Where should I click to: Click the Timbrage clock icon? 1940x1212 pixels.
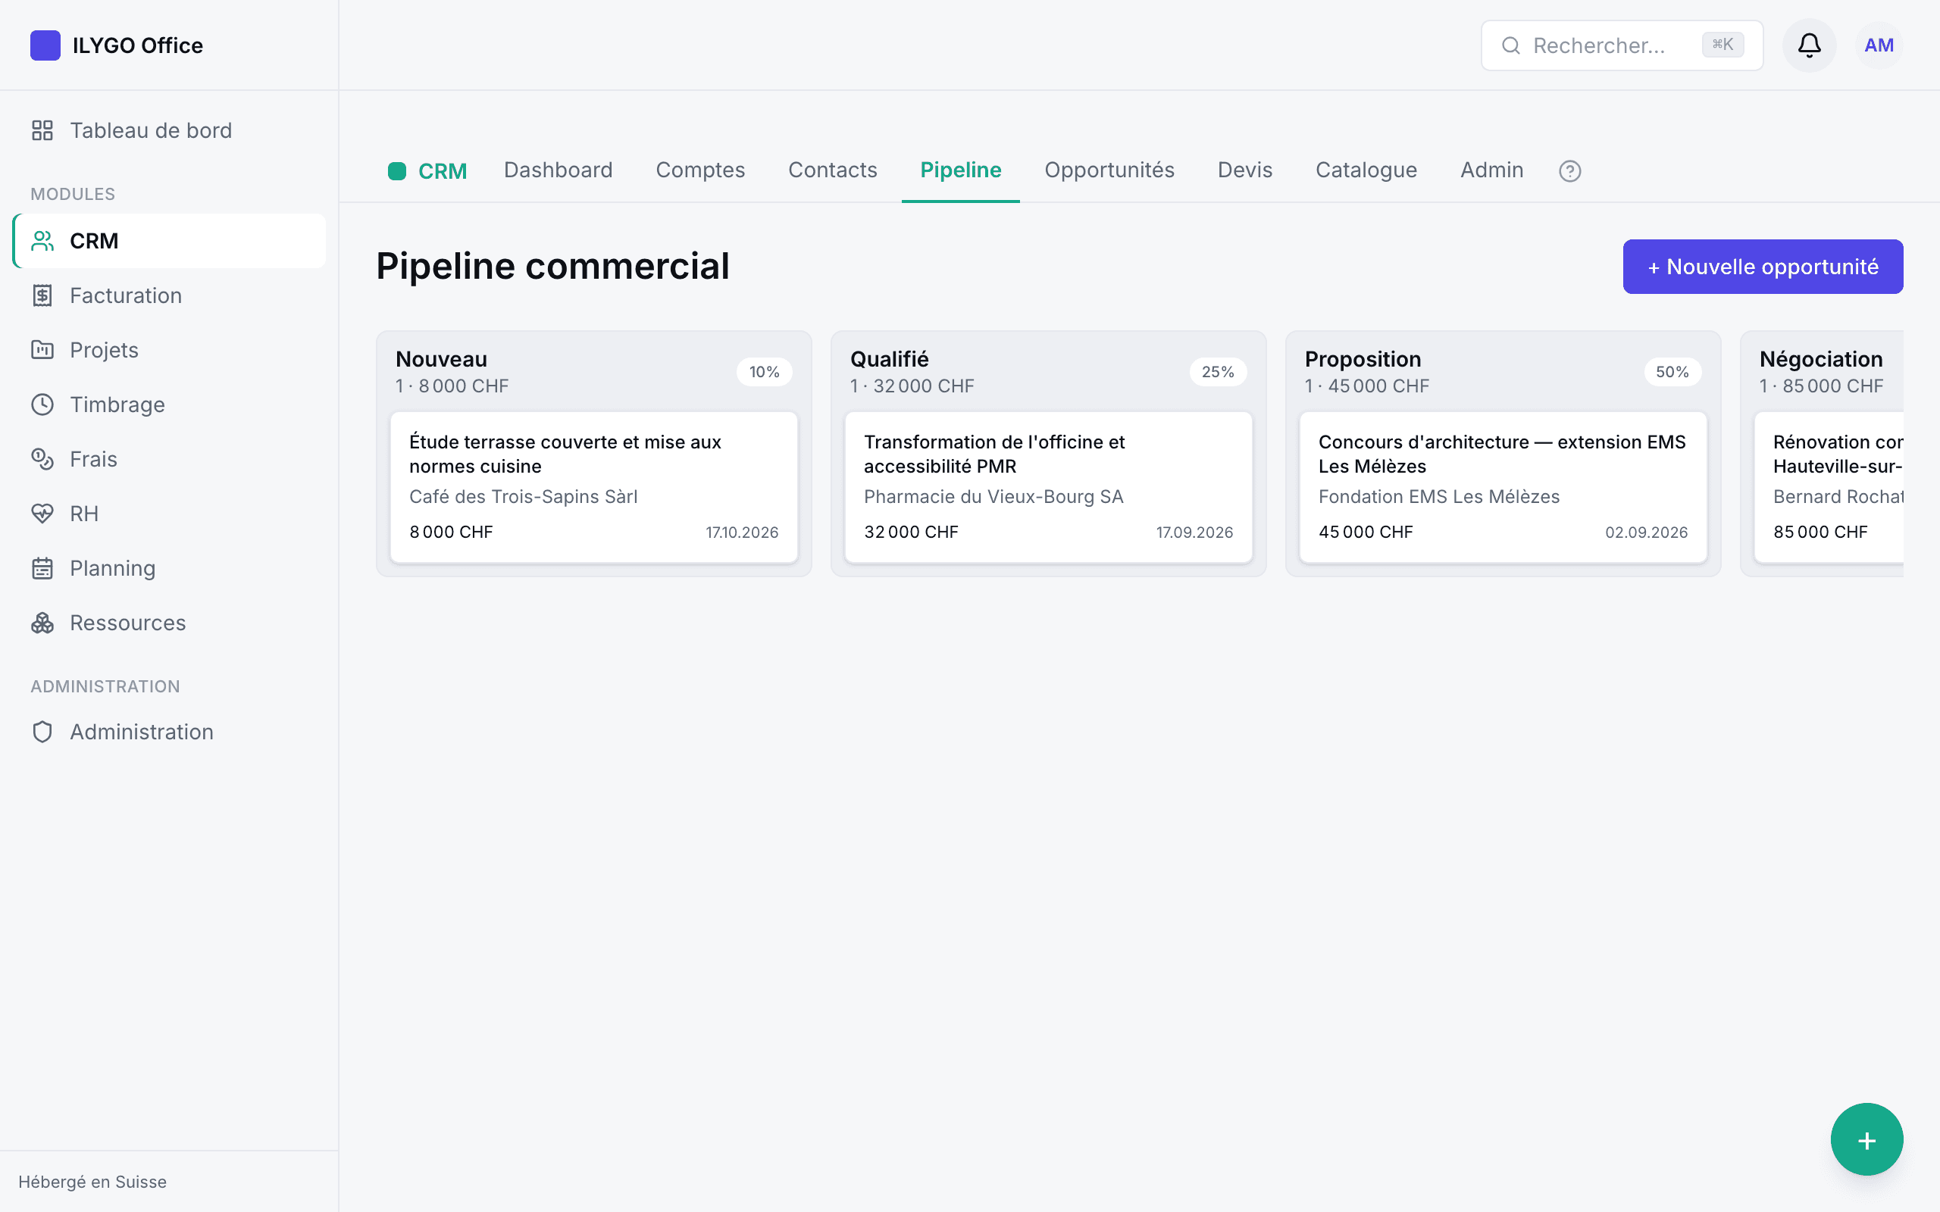click(x=42, y=404)
